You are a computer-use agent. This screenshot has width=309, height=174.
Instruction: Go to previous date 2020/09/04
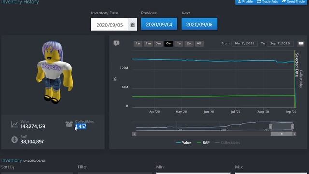pyautogui.click(x=159, y=24)
